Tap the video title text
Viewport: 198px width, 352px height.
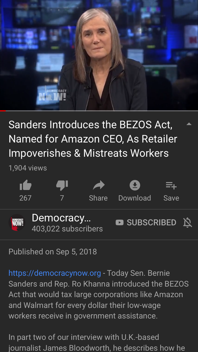coord(93,139)
